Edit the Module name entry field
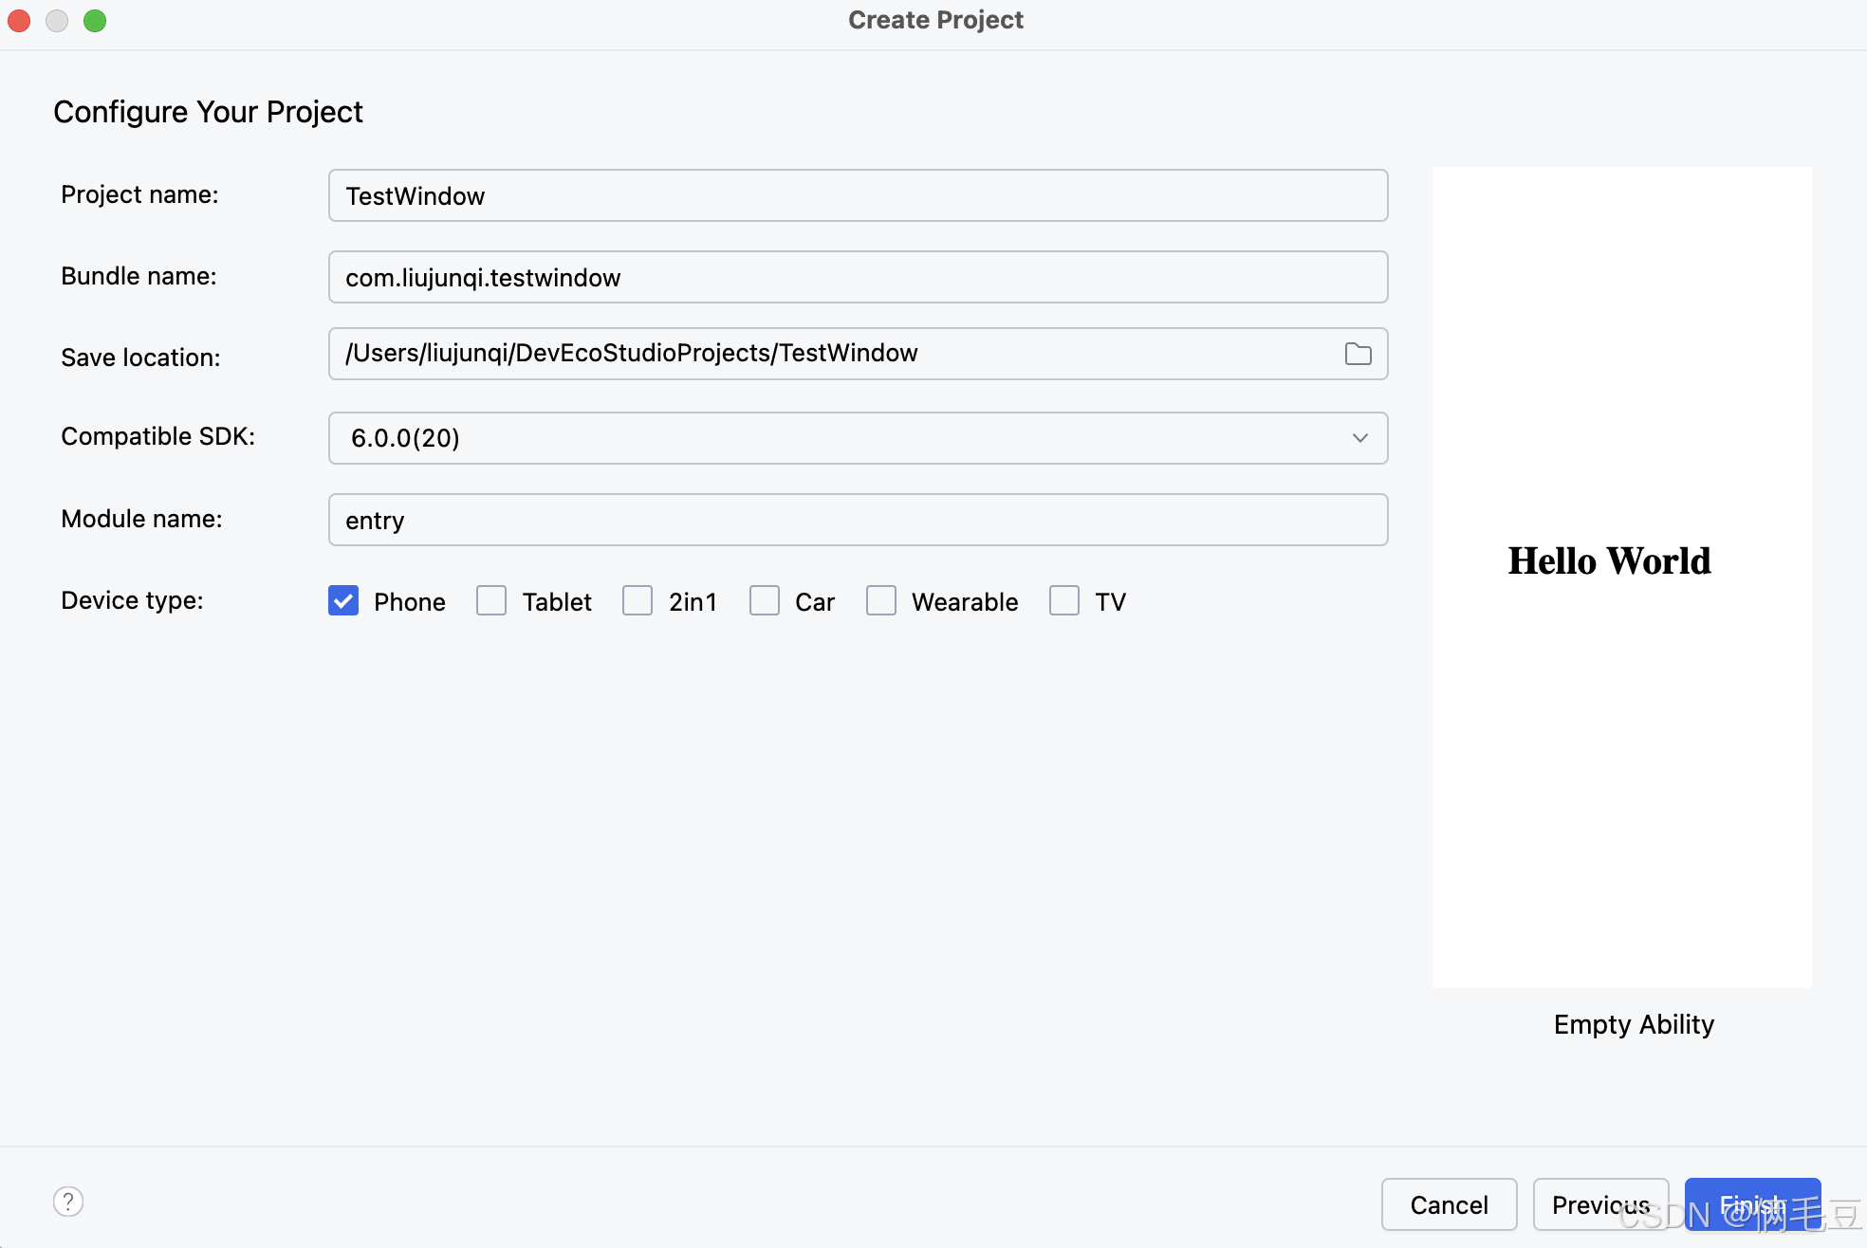The height and width of the screenshot is (1248, 1867). click(858, 520)
